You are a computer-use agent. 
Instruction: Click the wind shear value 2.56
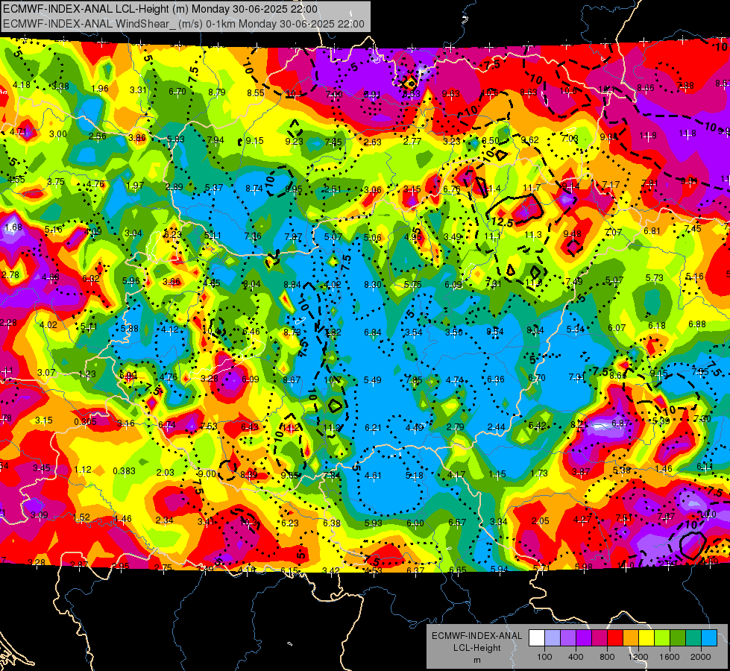click(x=97, y=136)
